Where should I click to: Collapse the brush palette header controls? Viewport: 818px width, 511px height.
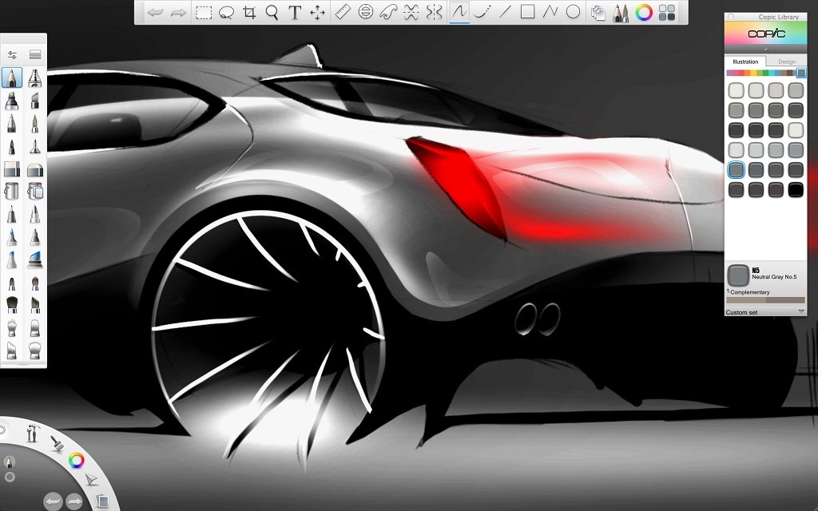[34, 53]
